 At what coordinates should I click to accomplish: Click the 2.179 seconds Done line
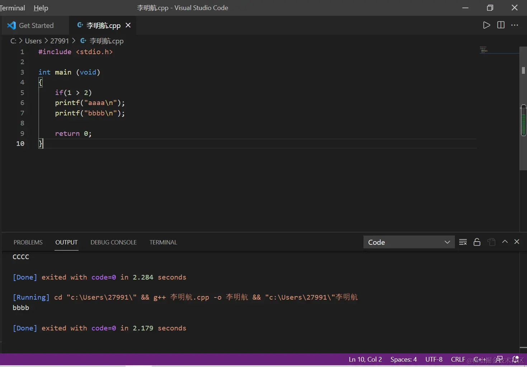tap(99, 328)
